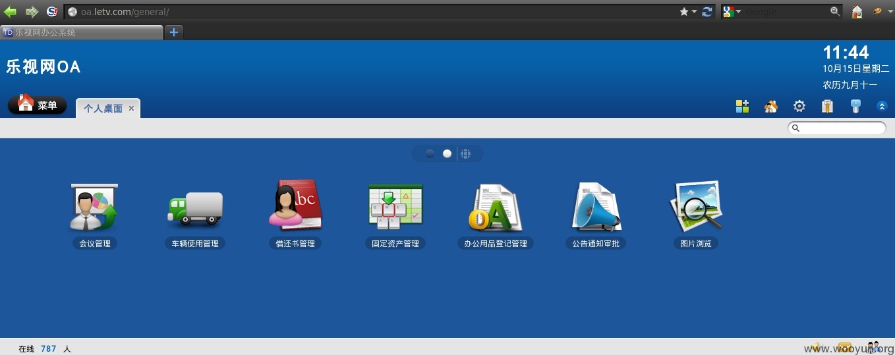Click the bookmark star icon

pyautogui.click(x=684, y=11)
